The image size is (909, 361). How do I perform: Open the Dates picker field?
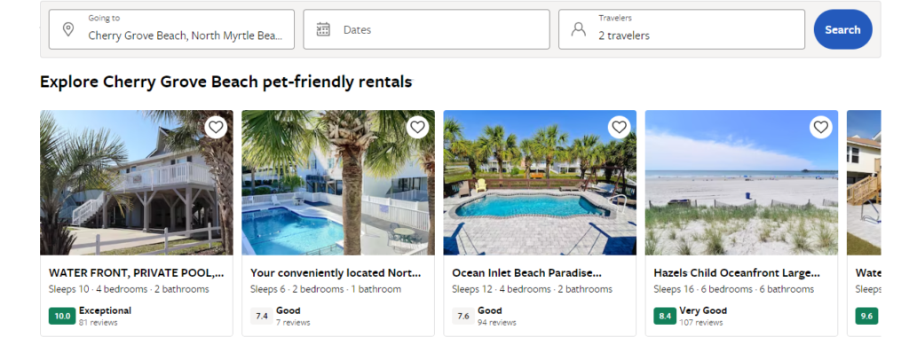point(426,29)
